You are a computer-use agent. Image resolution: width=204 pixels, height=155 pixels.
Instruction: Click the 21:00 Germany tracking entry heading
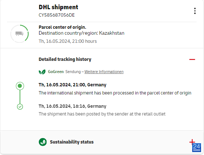(72, 85)
